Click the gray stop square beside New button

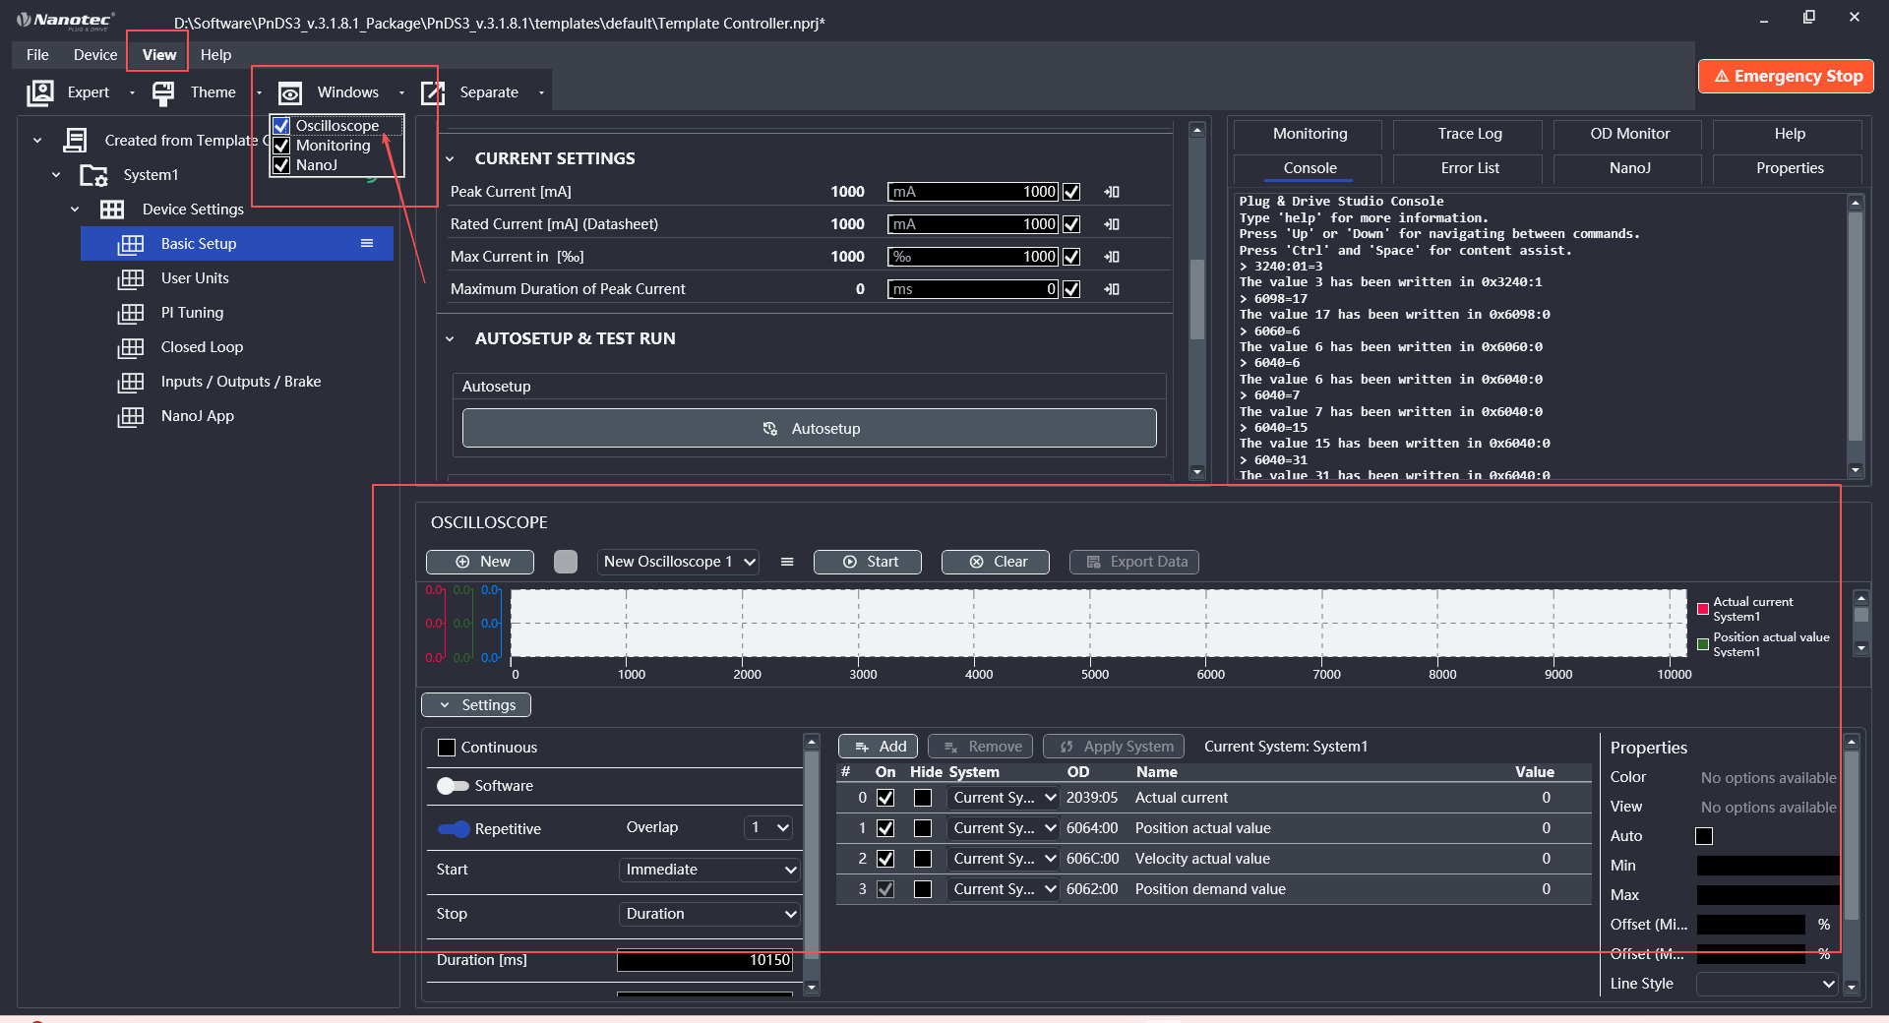[x=566, y=562]
